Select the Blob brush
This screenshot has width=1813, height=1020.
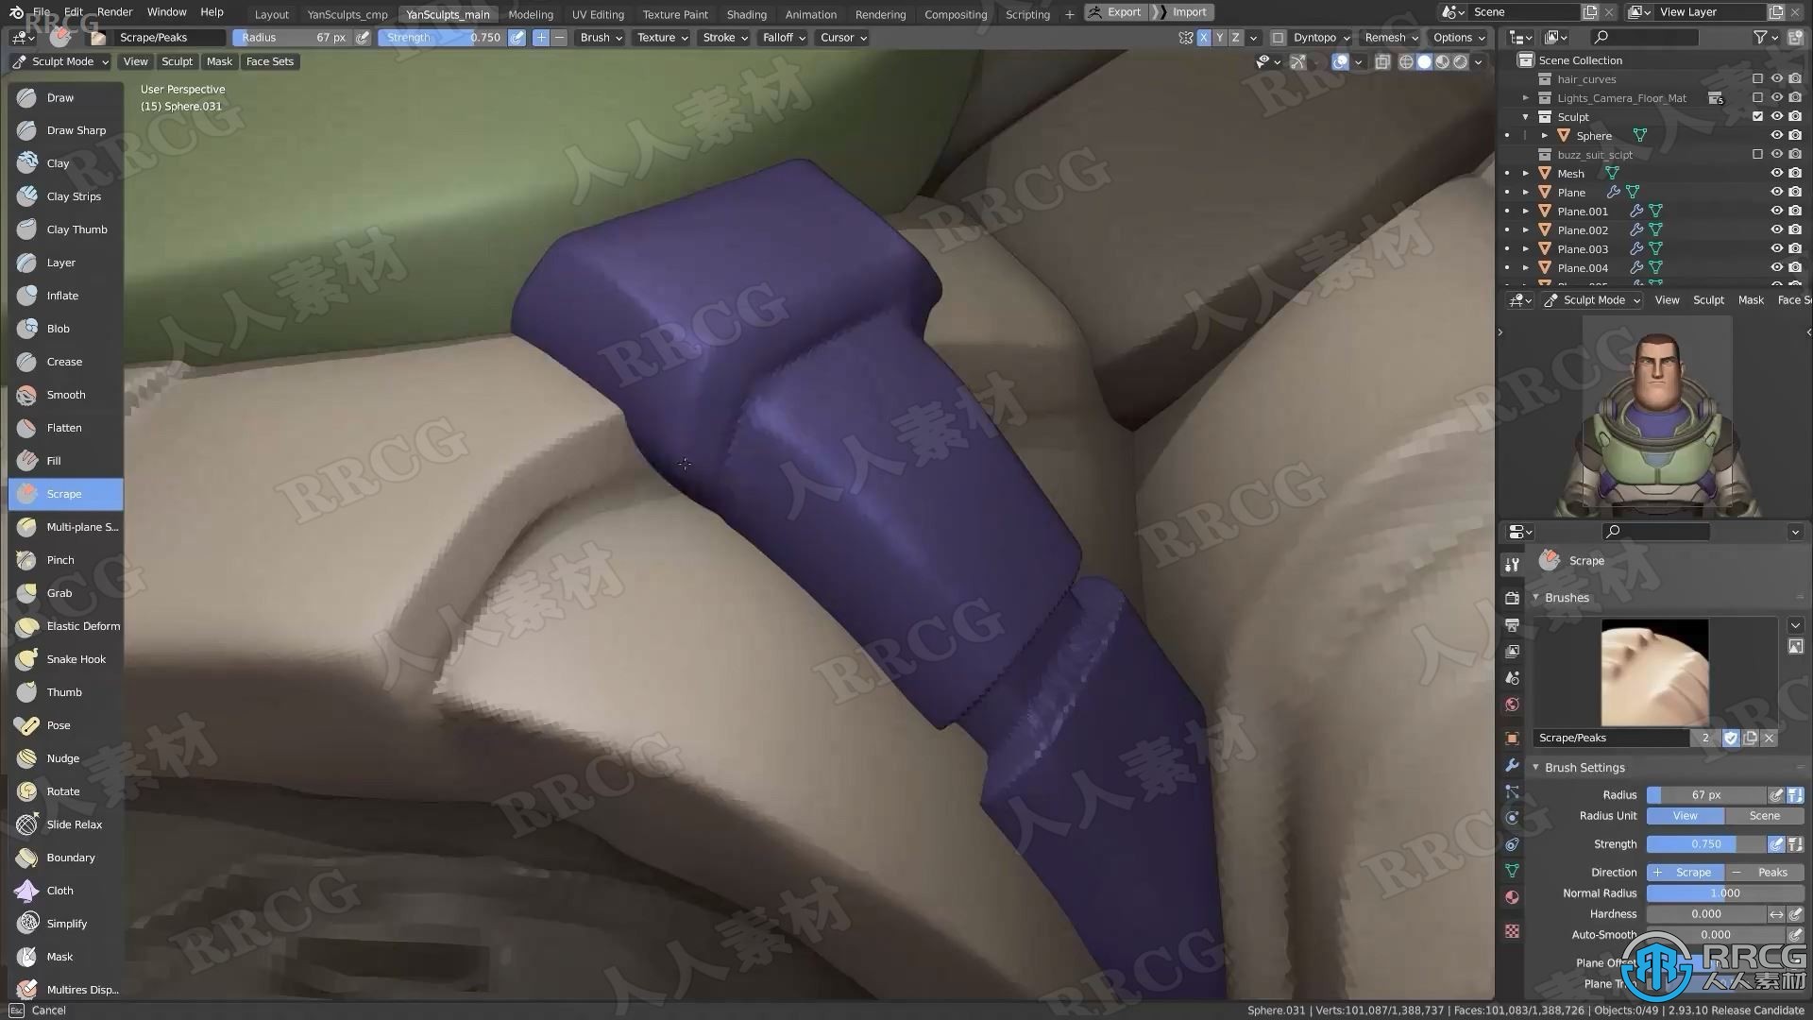pos(65,329)
